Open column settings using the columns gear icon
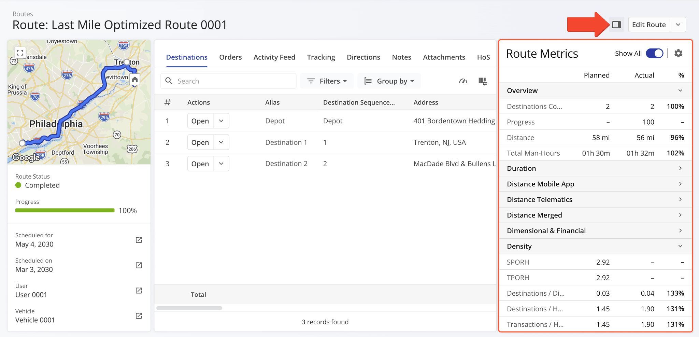This screenshot has height=337, width=699. (482, 81)
